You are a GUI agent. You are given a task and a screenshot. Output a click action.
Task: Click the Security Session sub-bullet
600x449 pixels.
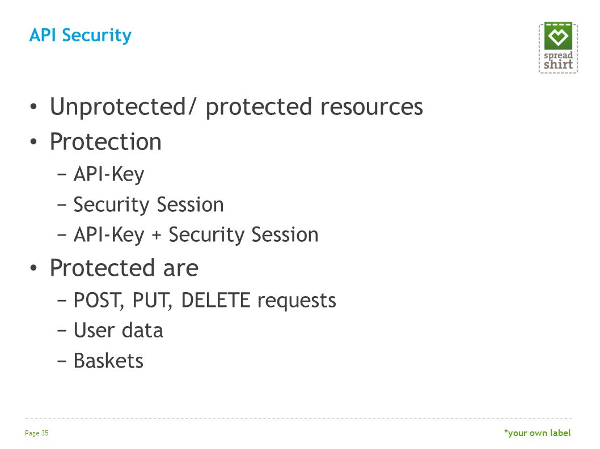[149, 204]
